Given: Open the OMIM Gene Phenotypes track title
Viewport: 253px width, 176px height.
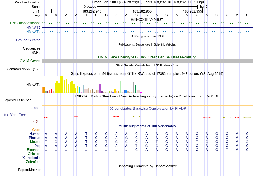Looking at the screenshot, I should tap(147, 57).
